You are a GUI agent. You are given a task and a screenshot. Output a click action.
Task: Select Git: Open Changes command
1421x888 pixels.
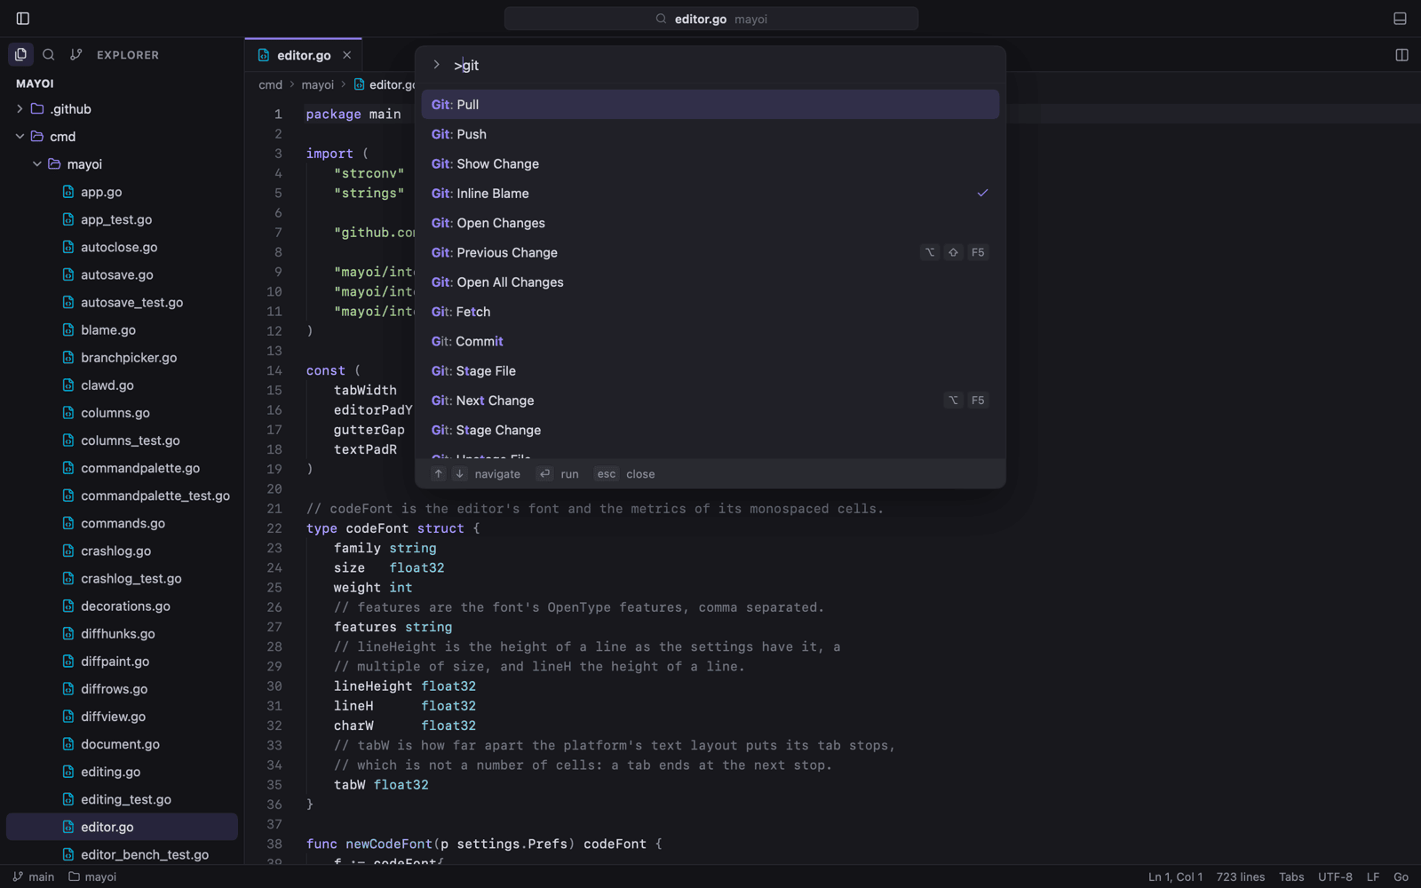click(710, 223)
